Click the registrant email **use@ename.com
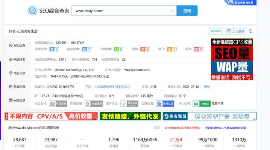270x150 pixels. pos(137,70)
